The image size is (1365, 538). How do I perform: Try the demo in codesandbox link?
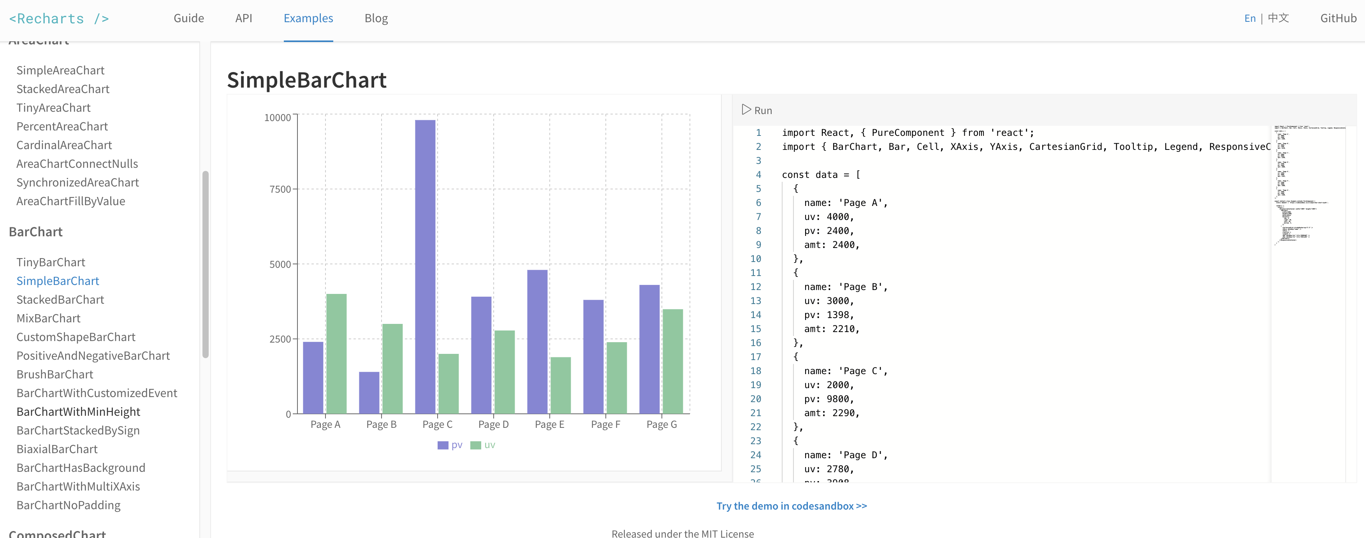click(791, 506)
